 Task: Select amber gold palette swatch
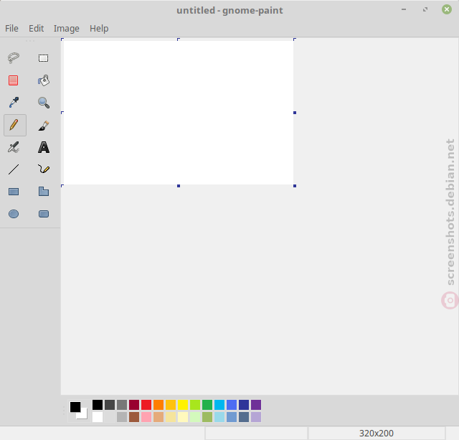pos(171,405)
